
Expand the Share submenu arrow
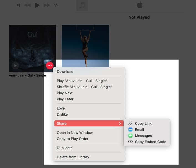pos(120,123)
